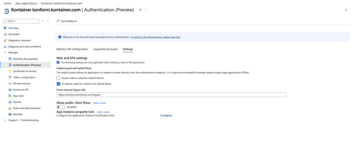Collapse the sidebar with double-chevron icon
The width and height of the screenshot is (353, 157).
pos(48,21)
